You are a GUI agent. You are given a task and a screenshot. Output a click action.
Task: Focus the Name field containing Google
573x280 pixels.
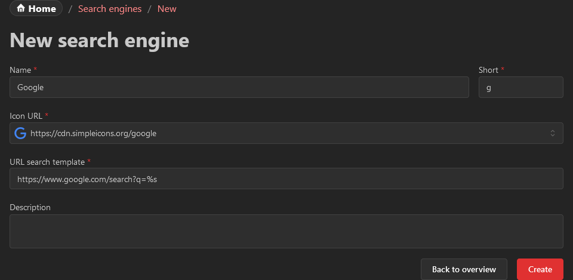point(239,87)
